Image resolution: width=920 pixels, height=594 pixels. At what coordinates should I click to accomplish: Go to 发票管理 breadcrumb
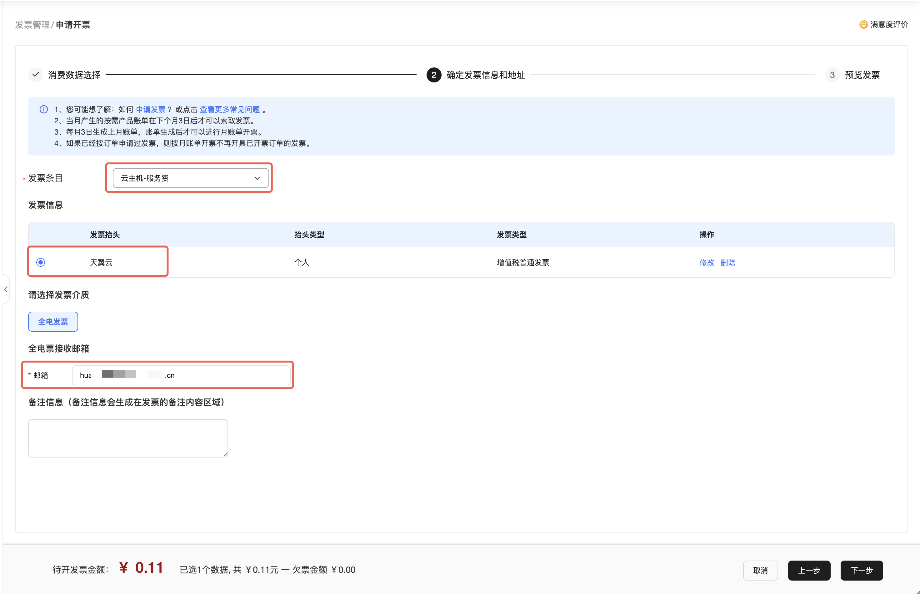[x=32, y=25]
